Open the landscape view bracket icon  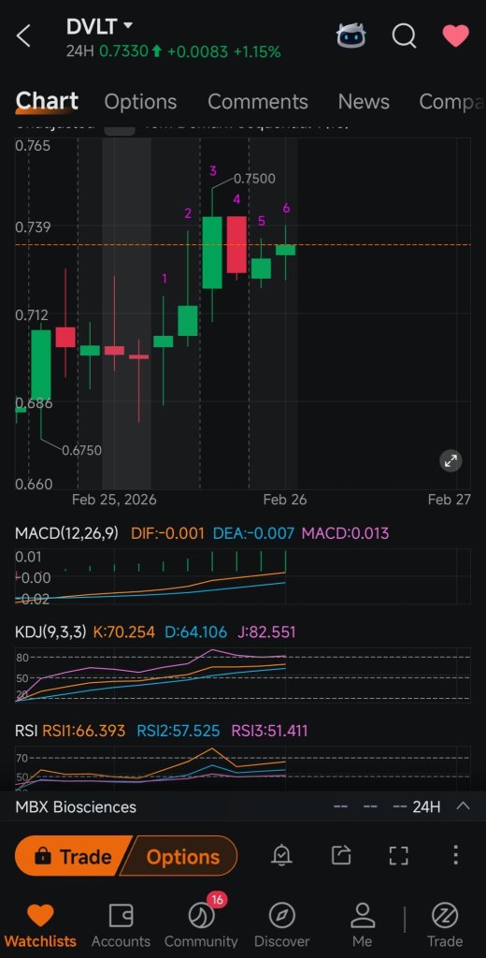[399, 855]
